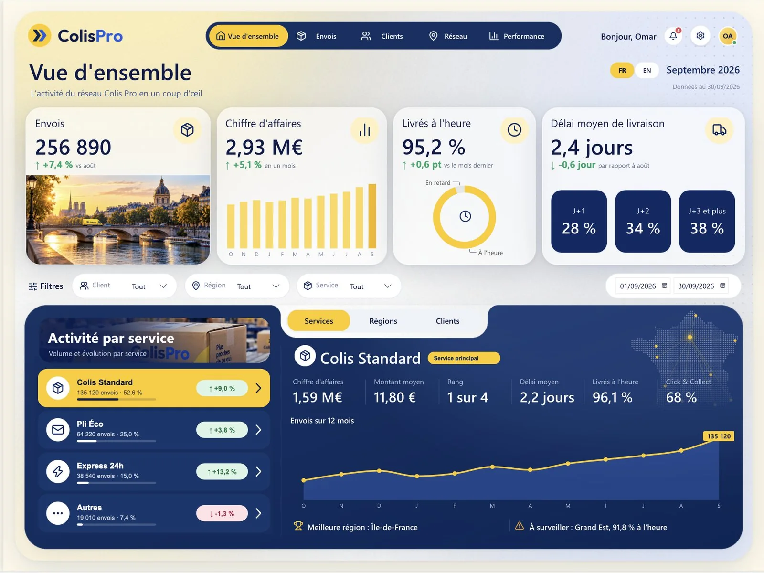Click truck icon on Délai moyen card

click(719, 129)
